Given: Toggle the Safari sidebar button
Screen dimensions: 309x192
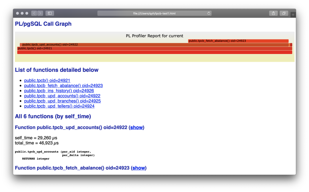Looking at the screenshot, I should coord(50,13).
